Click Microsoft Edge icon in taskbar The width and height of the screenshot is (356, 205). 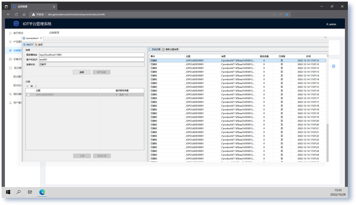point(42,192)
